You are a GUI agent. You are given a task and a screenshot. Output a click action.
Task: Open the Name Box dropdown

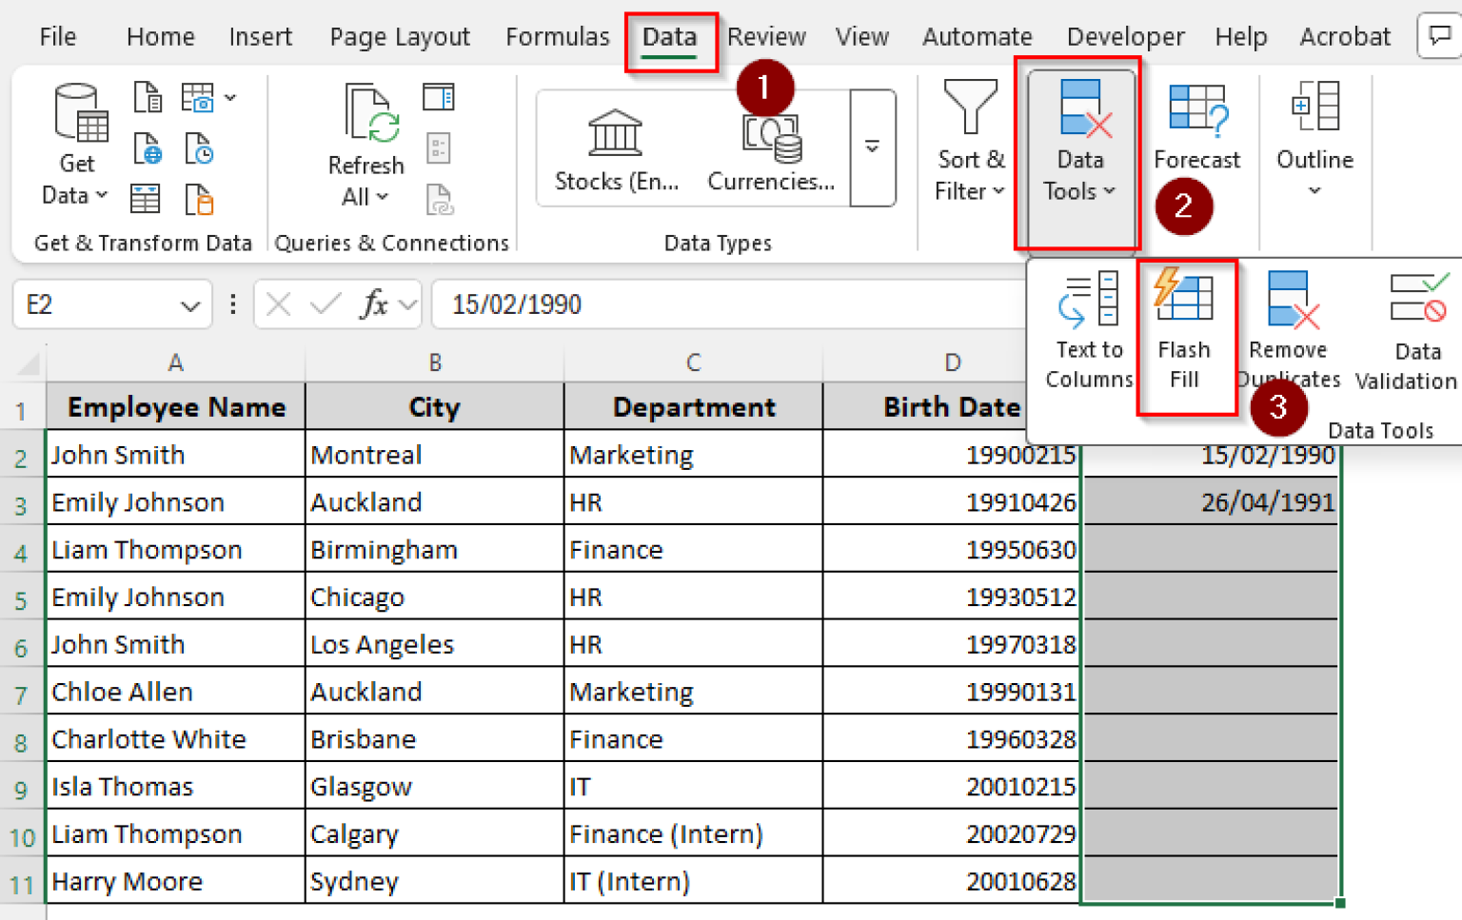pyautogui.click(x=187, y=304)
